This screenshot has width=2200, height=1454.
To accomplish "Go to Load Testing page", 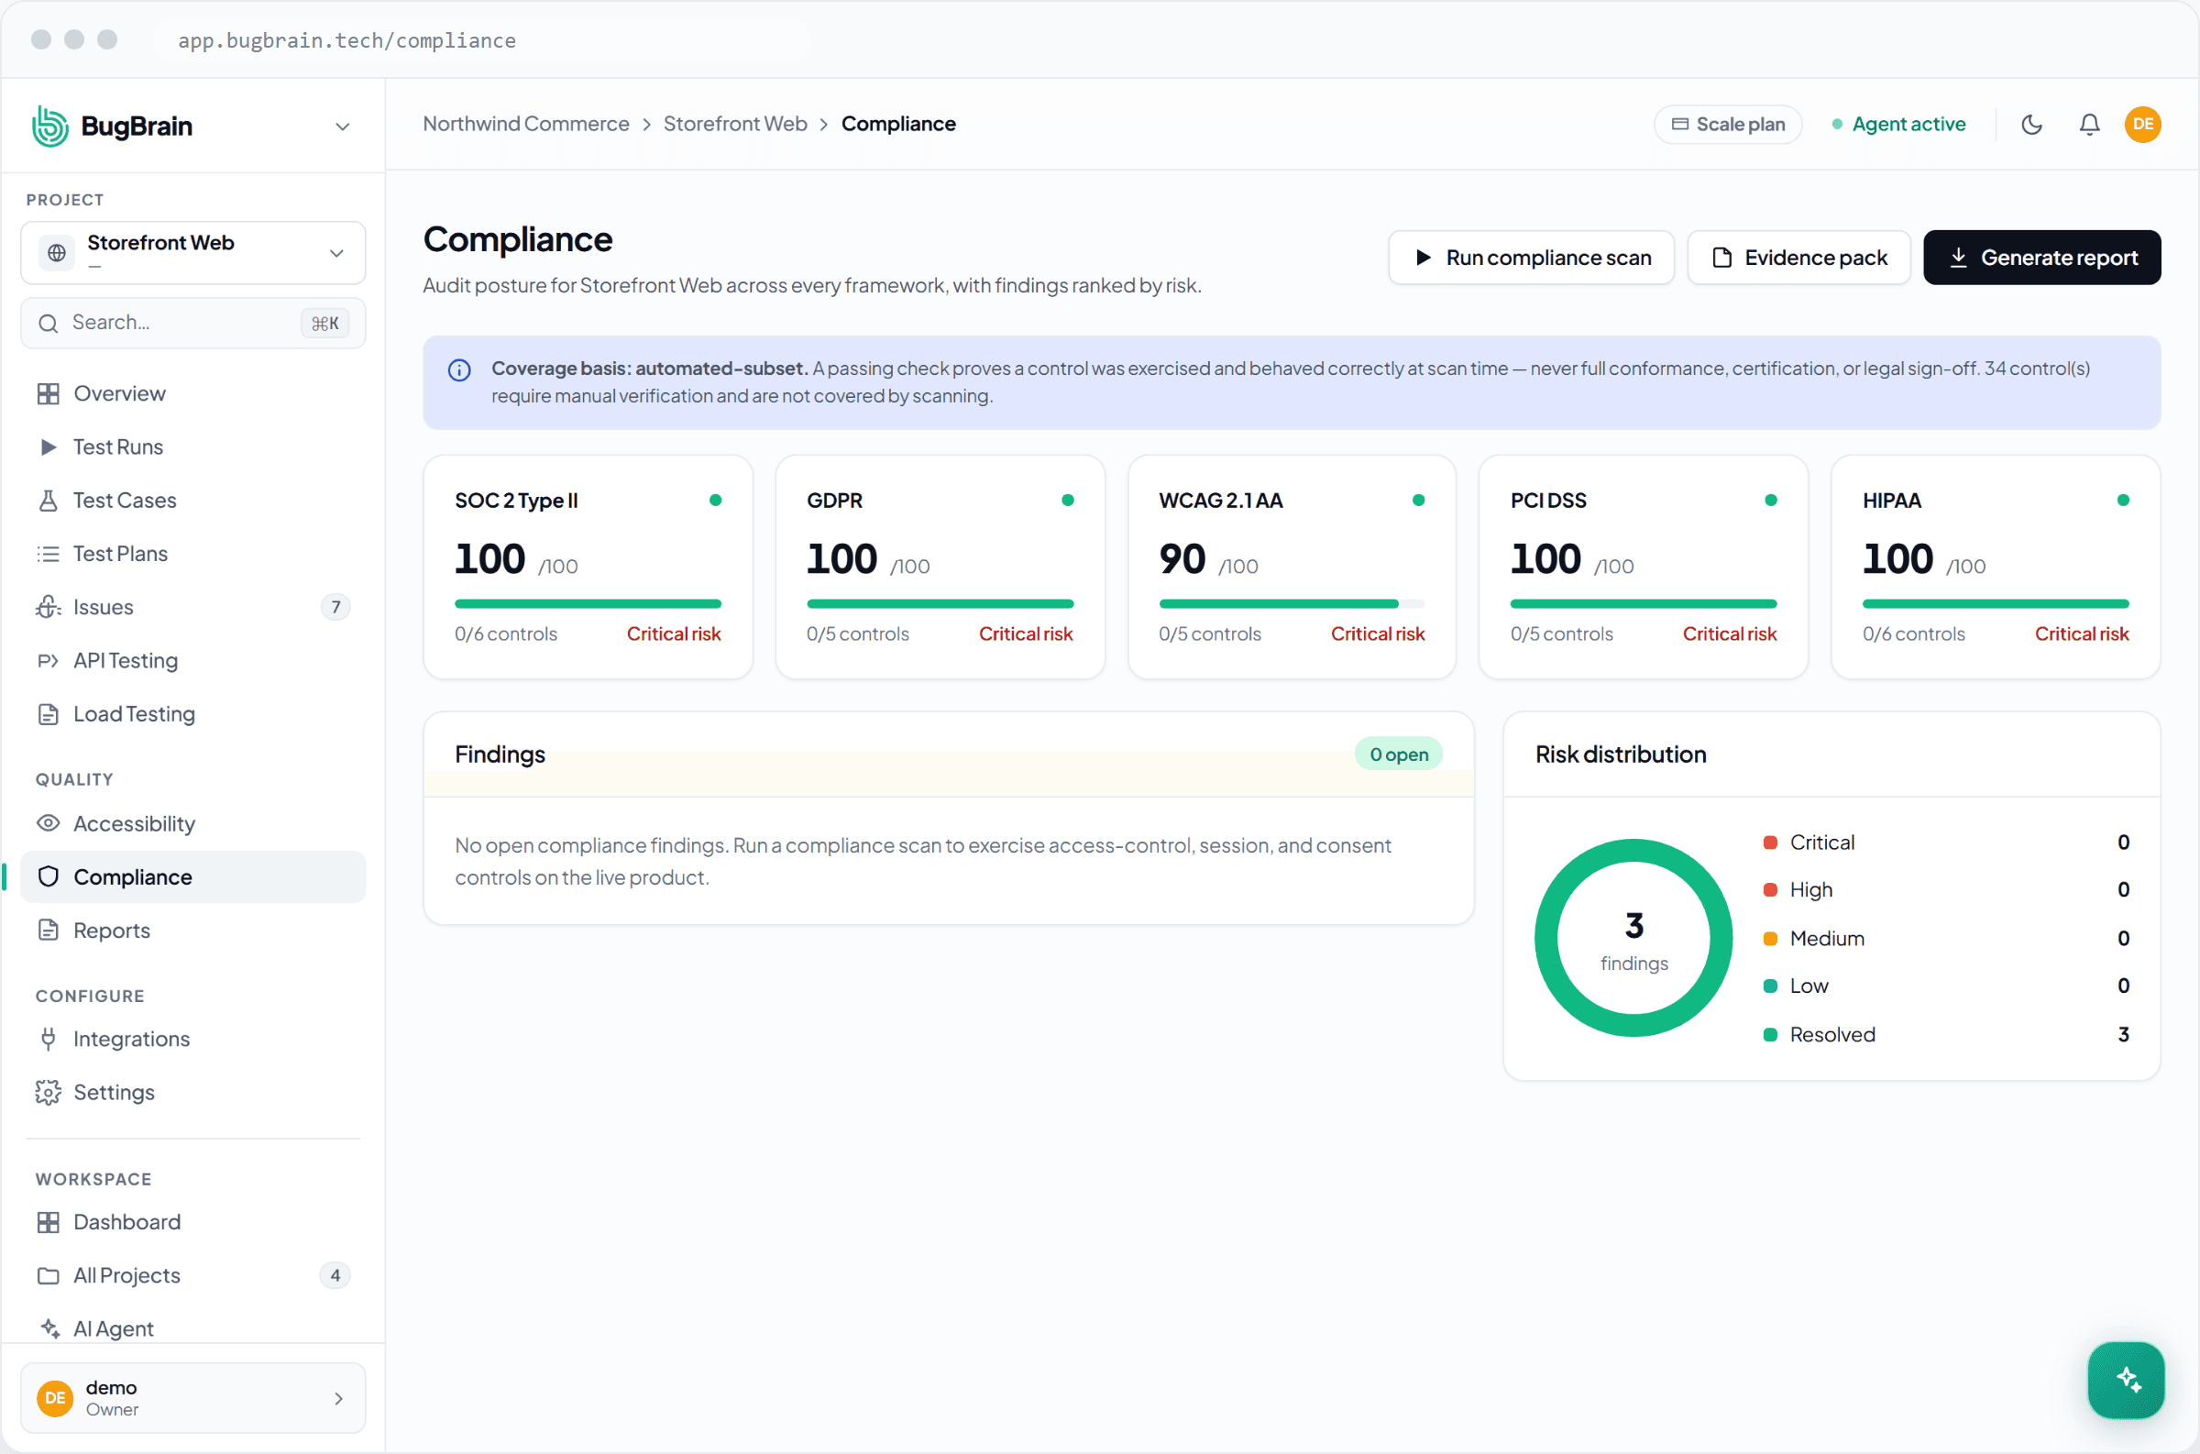I will [192, 714].
